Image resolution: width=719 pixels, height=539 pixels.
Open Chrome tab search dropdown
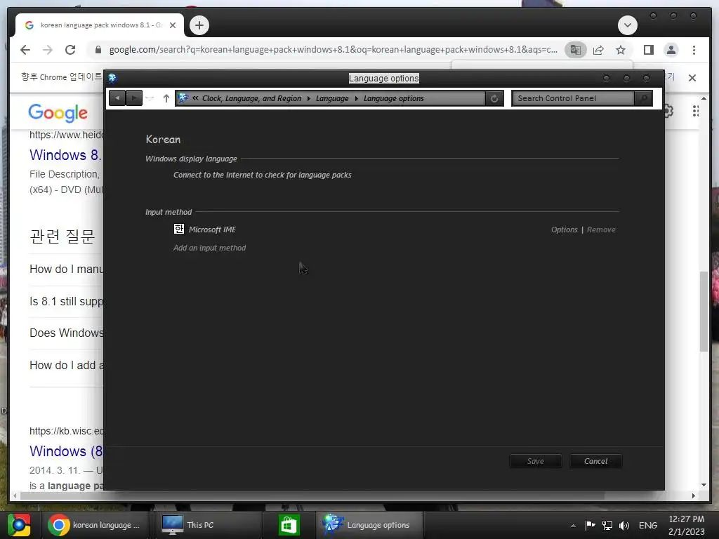click(x=627, y=25)
